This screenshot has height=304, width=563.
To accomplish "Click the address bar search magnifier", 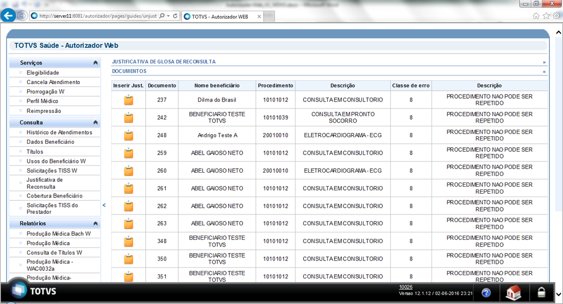I will [x=162, y=16].
